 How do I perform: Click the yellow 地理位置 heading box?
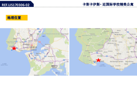(x=17, y=18)
